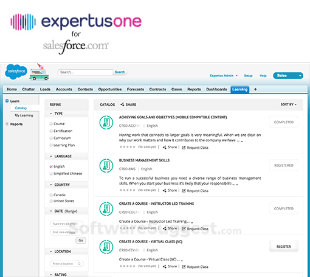Click the plus icon after Learning tab

click(255, 89)
